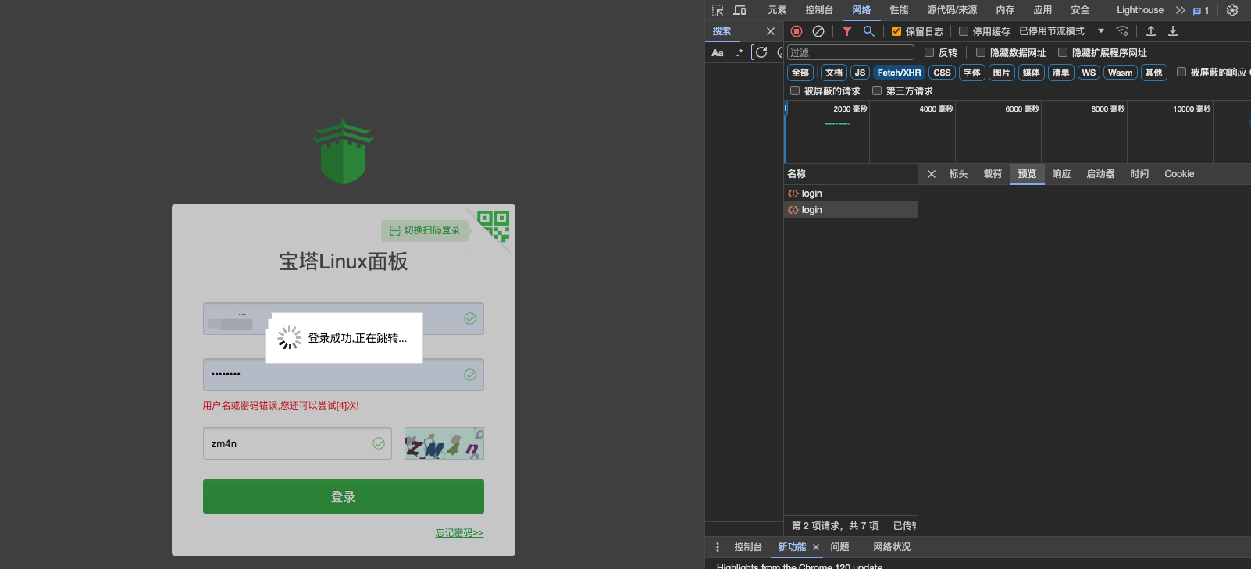The height and width of the screenshot is (569, 1251).
Task: Select the Cookie request tab
Action: coord(1179,174)
